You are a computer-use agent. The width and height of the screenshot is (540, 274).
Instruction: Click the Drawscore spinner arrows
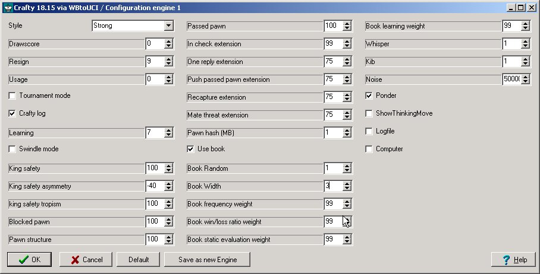(168, 44)
